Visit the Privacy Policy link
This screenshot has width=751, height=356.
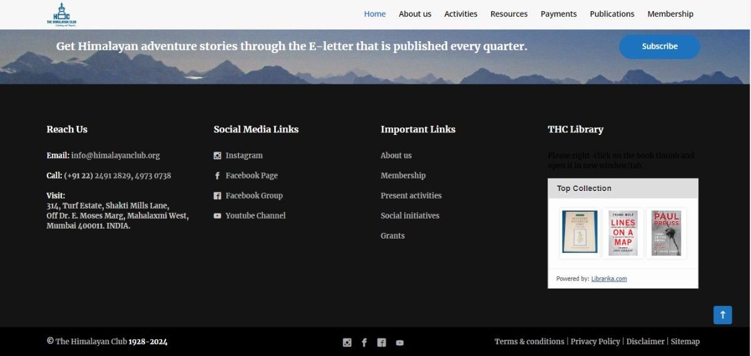[x=595, y=342]
